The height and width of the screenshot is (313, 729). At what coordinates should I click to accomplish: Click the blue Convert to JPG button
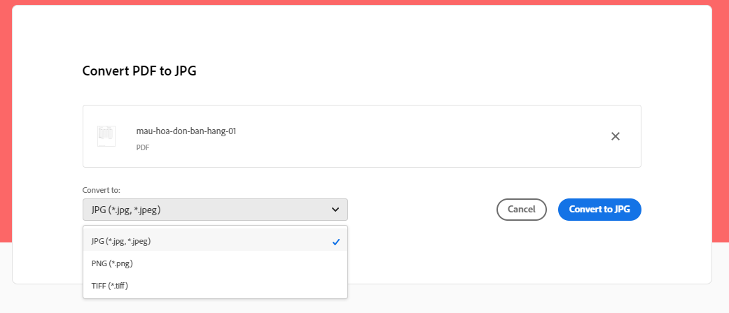pos(599,210)
